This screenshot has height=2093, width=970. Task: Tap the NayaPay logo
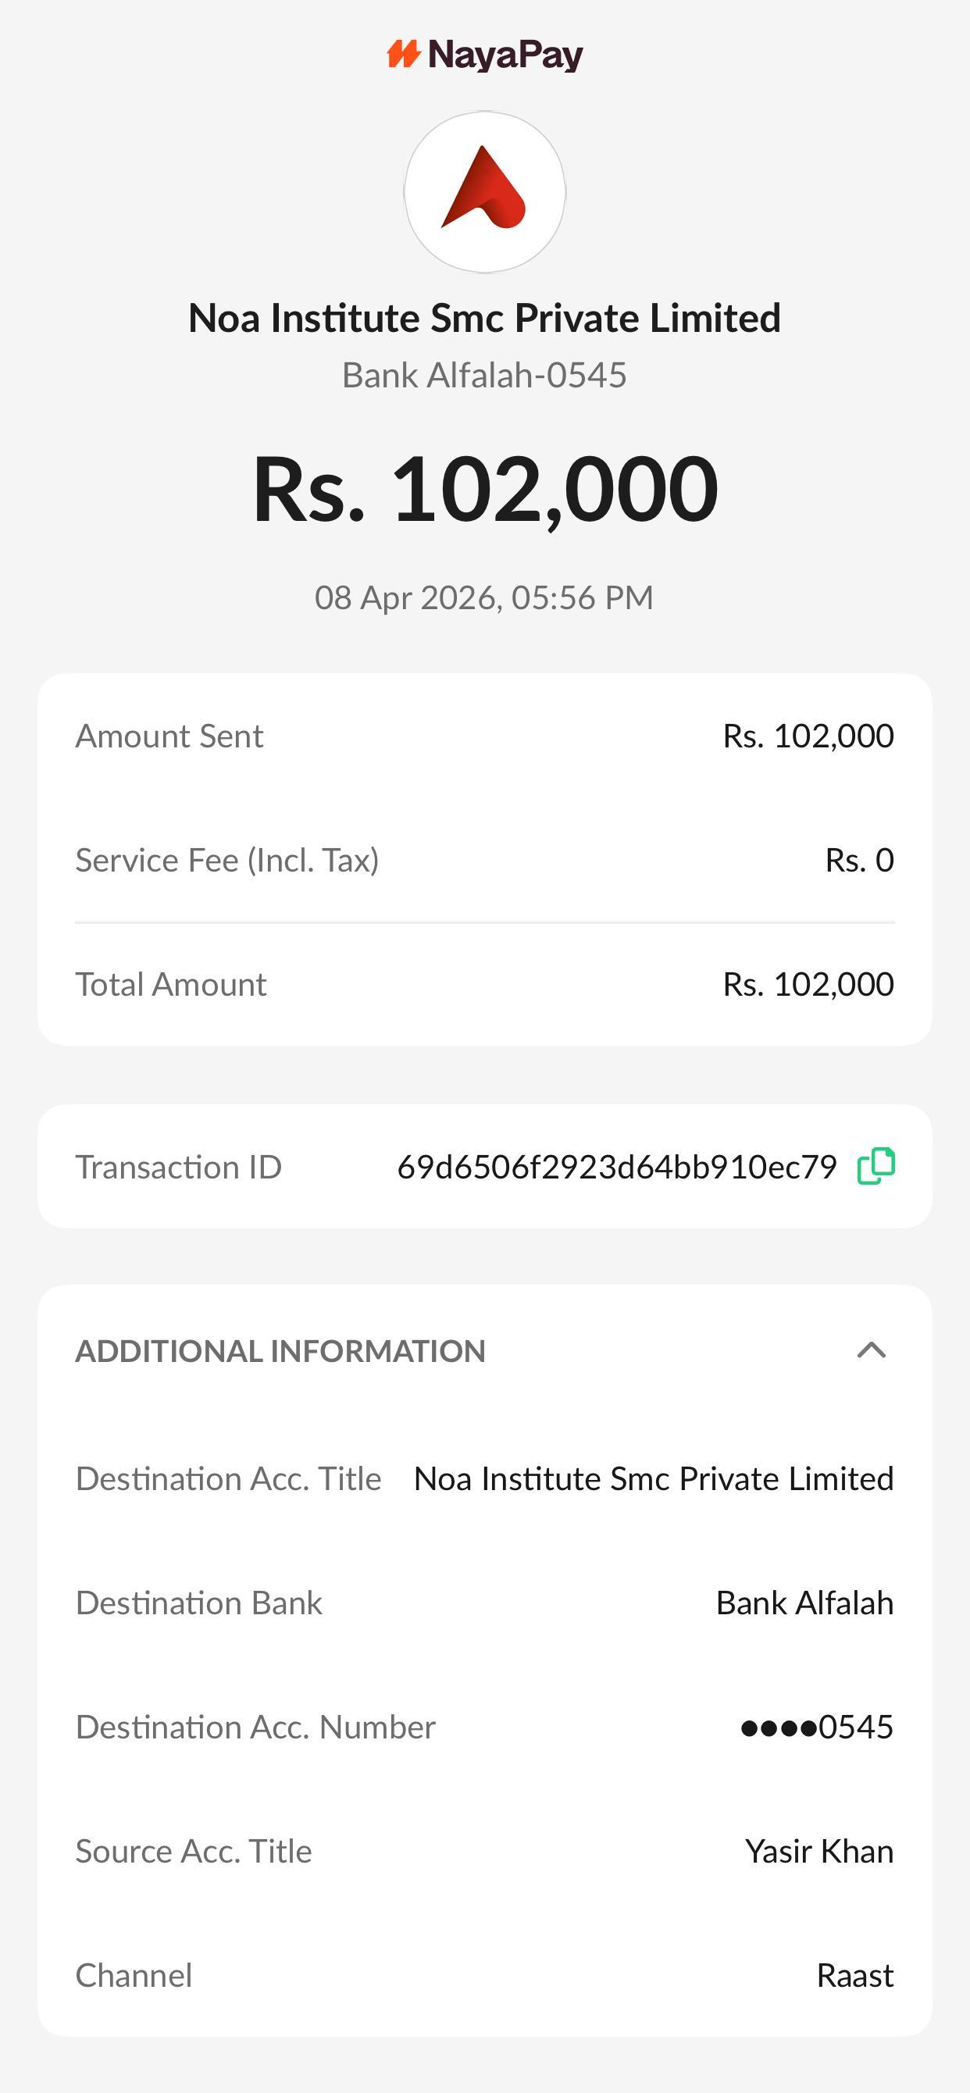click(485, 55)
